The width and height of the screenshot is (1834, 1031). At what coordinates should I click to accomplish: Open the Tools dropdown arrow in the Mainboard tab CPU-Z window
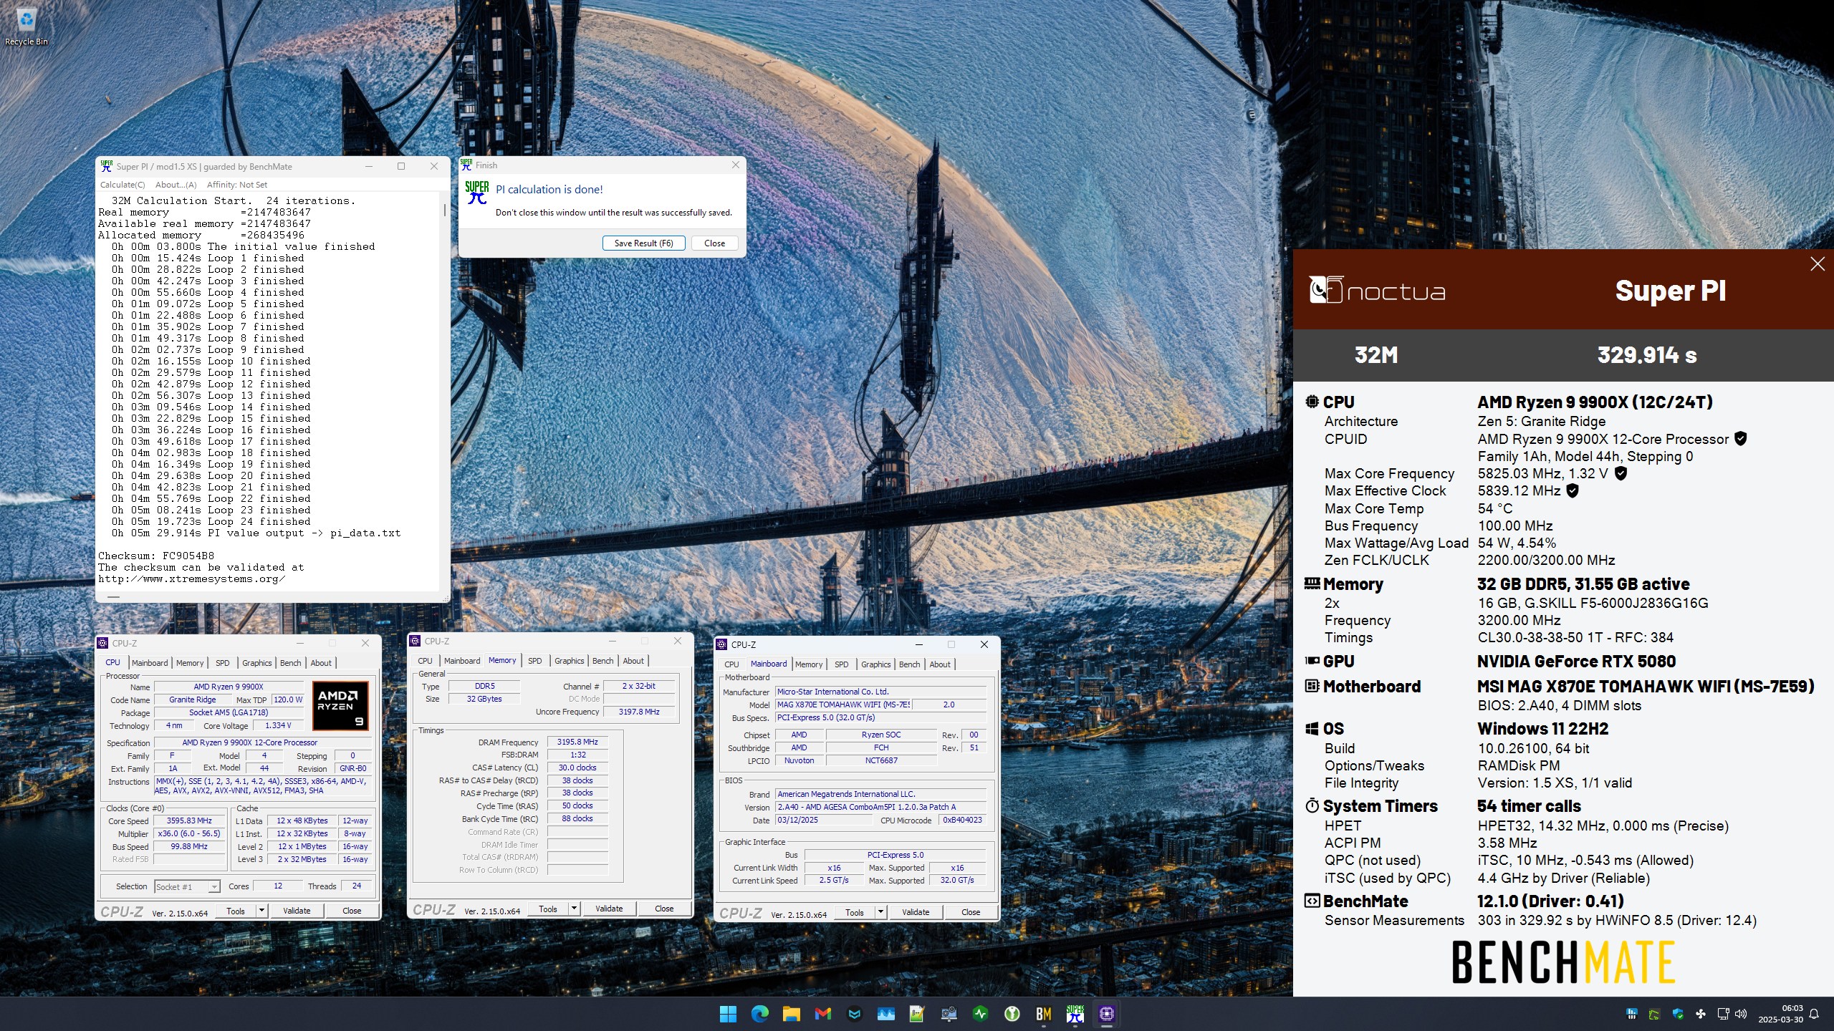tap(880, 912)
